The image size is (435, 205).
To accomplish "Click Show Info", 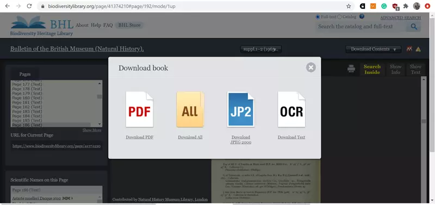I will click(x=396, y=70).
